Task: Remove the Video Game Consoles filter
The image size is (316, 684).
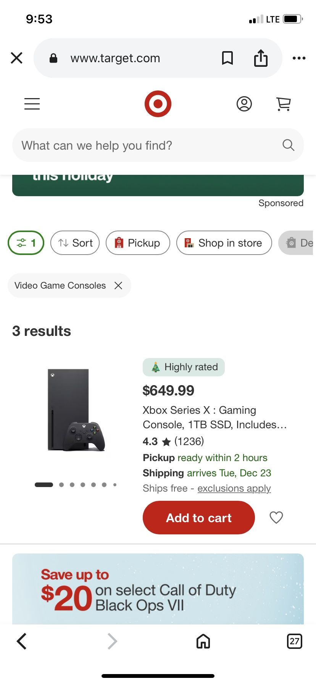Action: point(118,286)
